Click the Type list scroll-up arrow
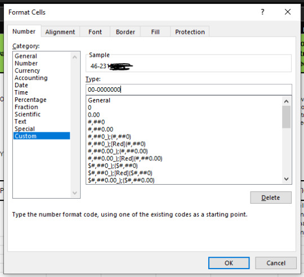 [287, 101]
